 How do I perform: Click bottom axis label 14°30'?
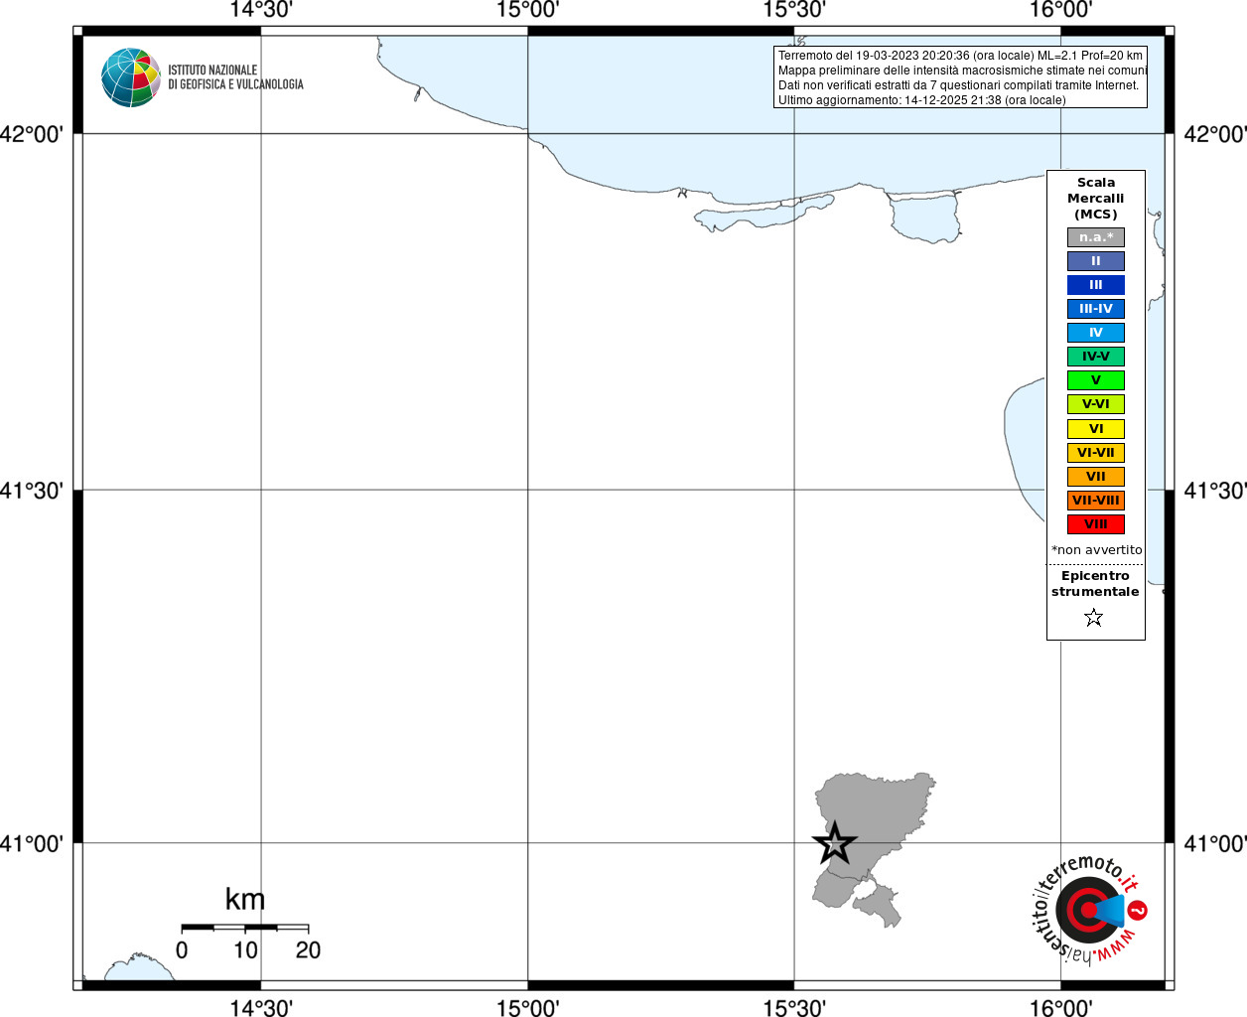pyautogui.click(x=261, y=1008)
